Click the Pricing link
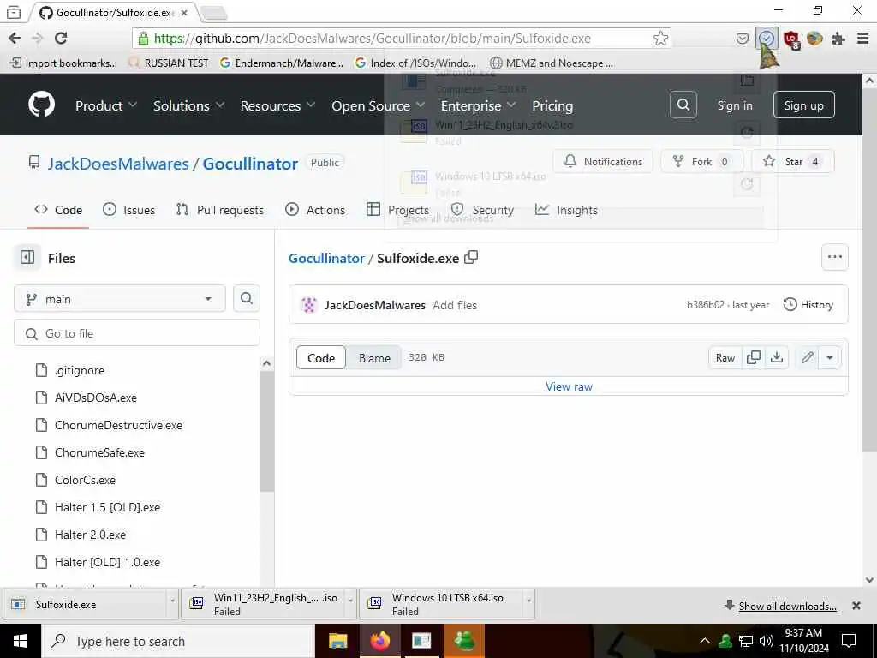Viewport: 877px width, 658px height. point(552,105)
